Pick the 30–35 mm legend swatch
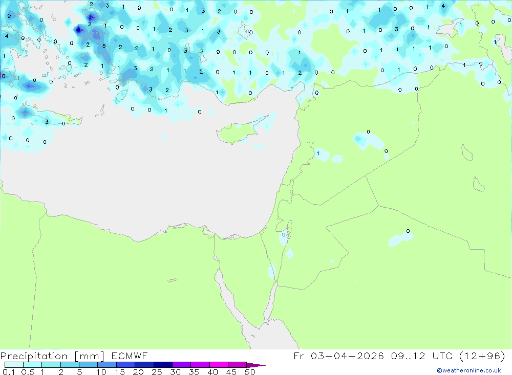The height and width of the screenshot is (375, 512). (182, 365)
